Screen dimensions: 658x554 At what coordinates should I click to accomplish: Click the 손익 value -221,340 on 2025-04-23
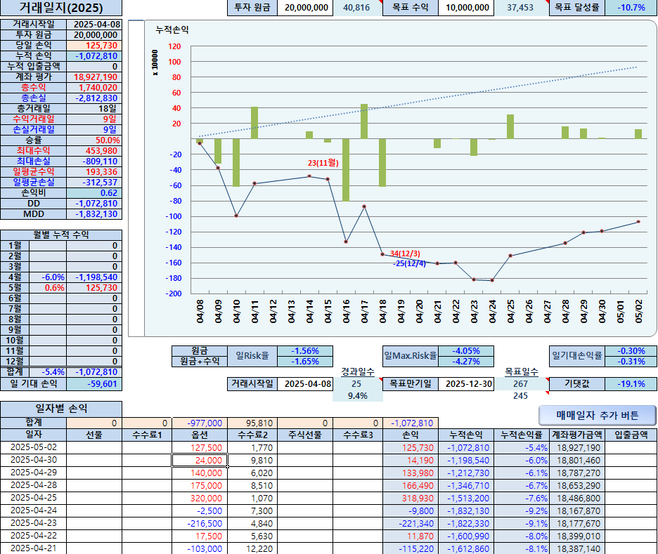click(411, 523)
